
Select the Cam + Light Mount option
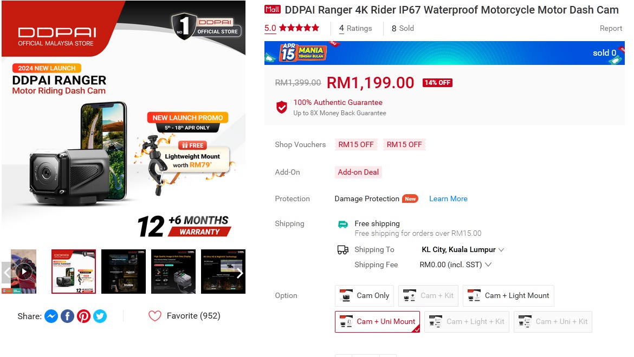pos(508,296)
